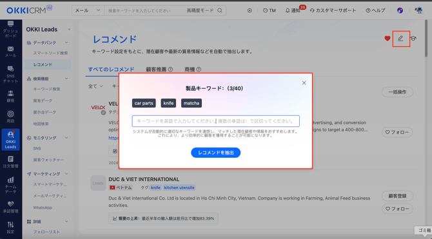Toggle 高精度モード in search bar
Viewport: 432px width, 239px height.
200,10
